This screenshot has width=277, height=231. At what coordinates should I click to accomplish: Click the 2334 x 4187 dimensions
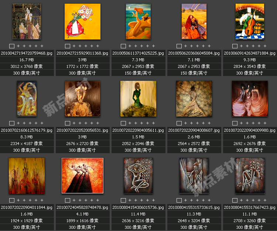[x=27, y=144]
